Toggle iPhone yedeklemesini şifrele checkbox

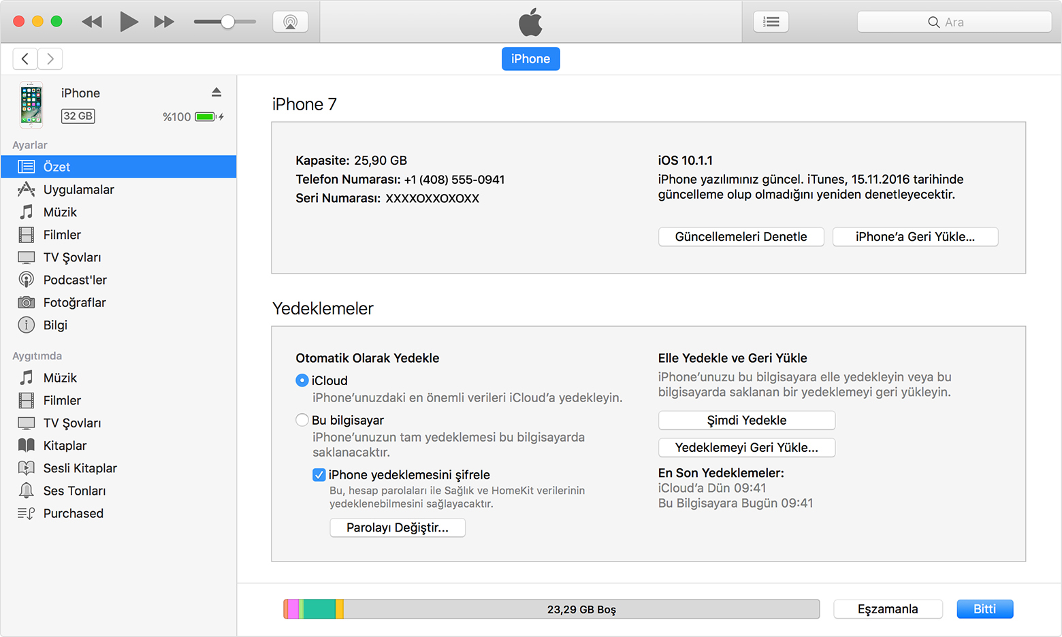click(x=319, y=474)
